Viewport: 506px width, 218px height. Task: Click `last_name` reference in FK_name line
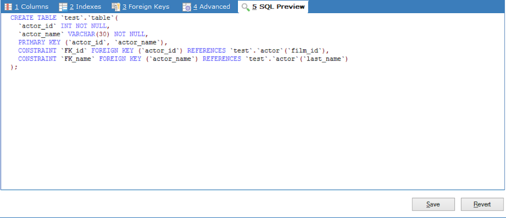point(323,59)
